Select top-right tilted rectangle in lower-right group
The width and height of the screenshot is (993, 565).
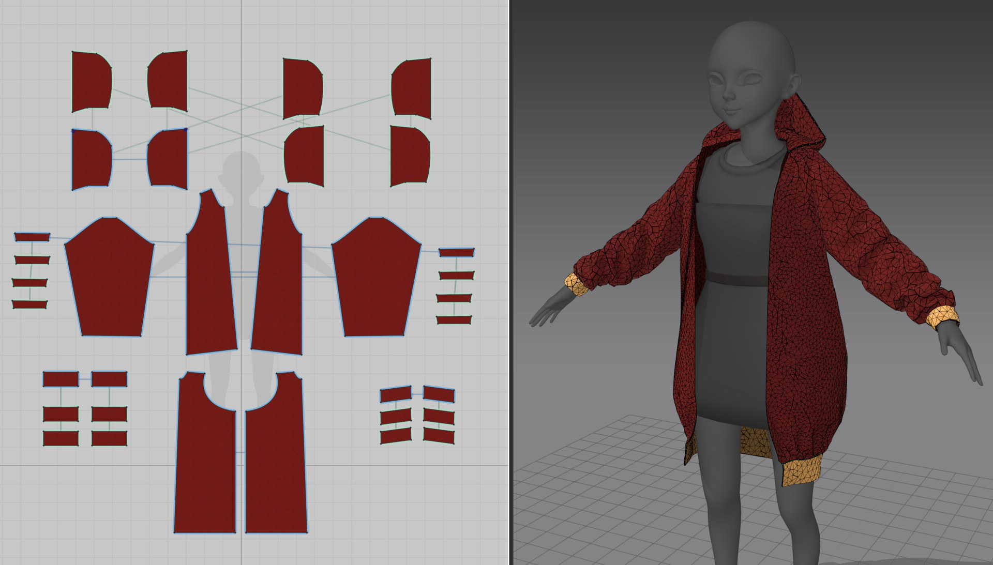click(x=439, y=395)
